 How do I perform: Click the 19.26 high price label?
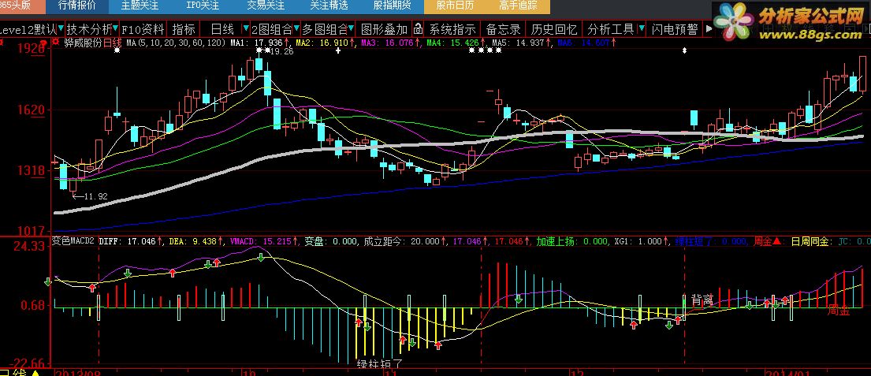[281, 52]
